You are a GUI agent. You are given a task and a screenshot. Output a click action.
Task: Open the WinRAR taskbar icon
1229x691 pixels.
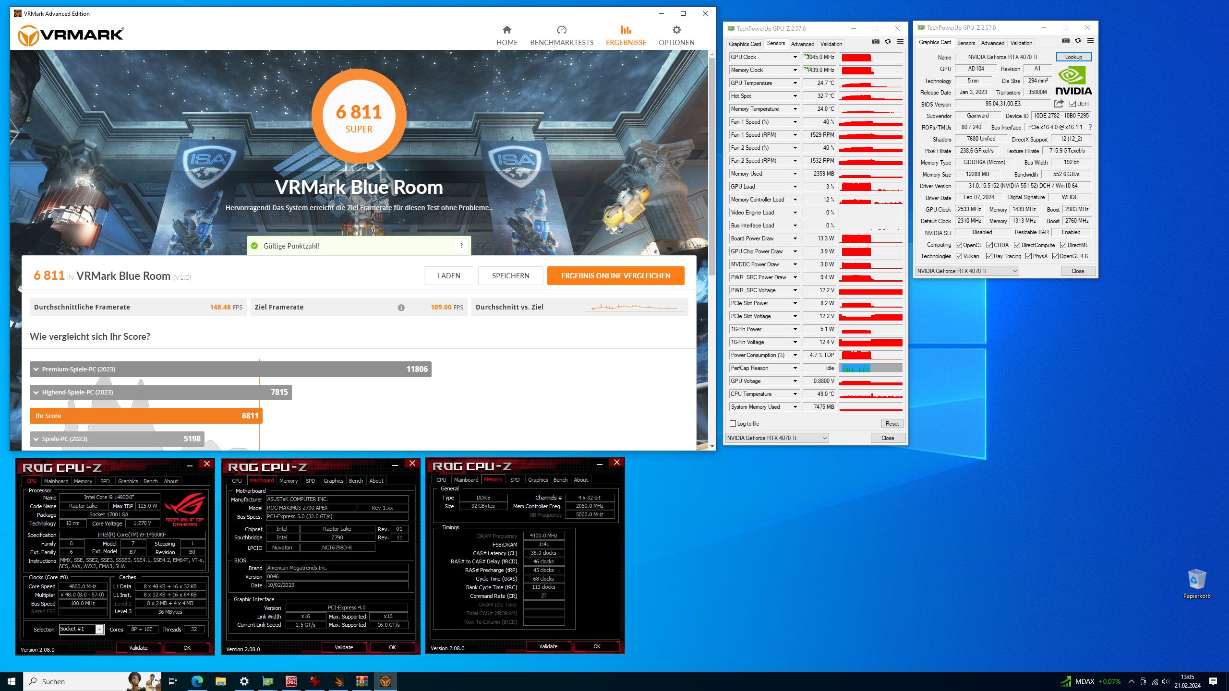pyautogui.click(x=361, y=681)
